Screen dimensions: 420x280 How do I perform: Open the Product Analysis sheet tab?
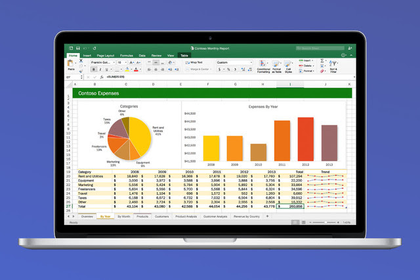(x=186, y=216)
